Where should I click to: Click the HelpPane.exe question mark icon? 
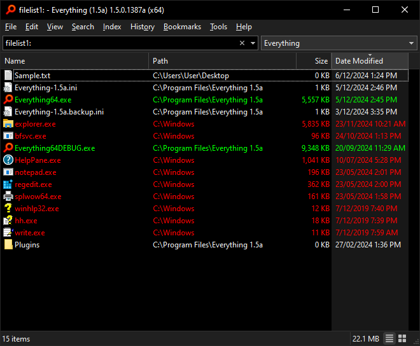point(8,160)
